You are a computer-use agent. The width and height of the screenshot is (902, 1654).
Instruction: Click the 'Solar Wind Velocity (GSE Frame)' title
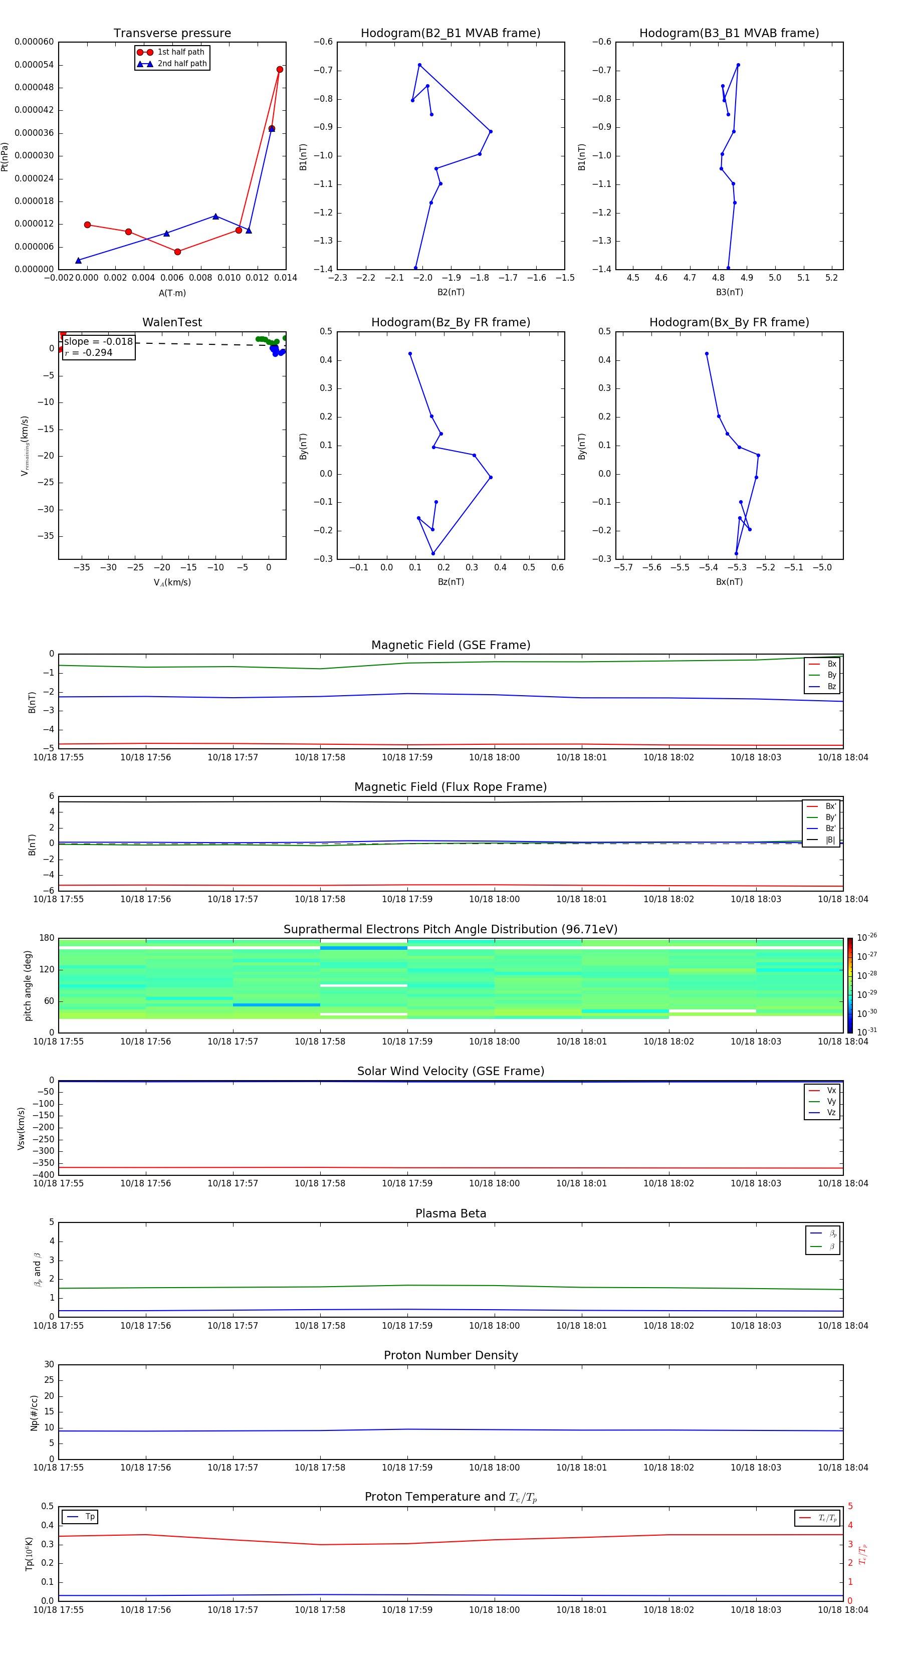[450, 1071]
